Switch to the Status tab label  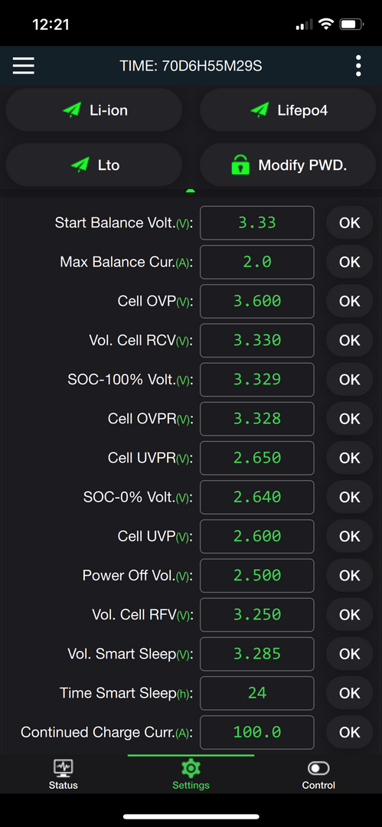(64, 786)
